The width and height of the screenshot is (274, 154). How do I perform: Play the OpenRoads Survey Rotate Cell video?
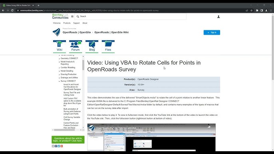point(151,137)
